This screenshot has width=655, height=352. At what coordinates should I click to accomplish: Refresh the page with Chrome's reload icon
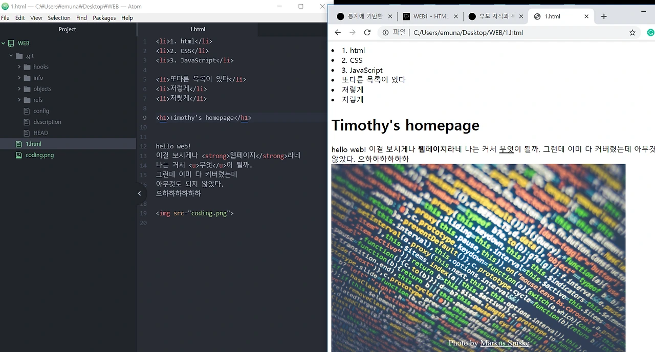[x=367, y=32]
